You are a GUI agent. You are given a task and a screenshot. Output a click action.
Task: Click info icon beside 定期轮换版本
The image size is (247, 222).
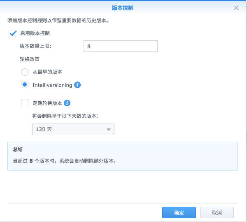coord(68,103)
